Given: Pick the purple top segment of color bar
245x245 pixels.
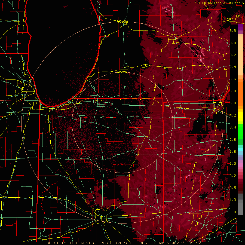Looking at the screenshot, I should tap(240, 27).
